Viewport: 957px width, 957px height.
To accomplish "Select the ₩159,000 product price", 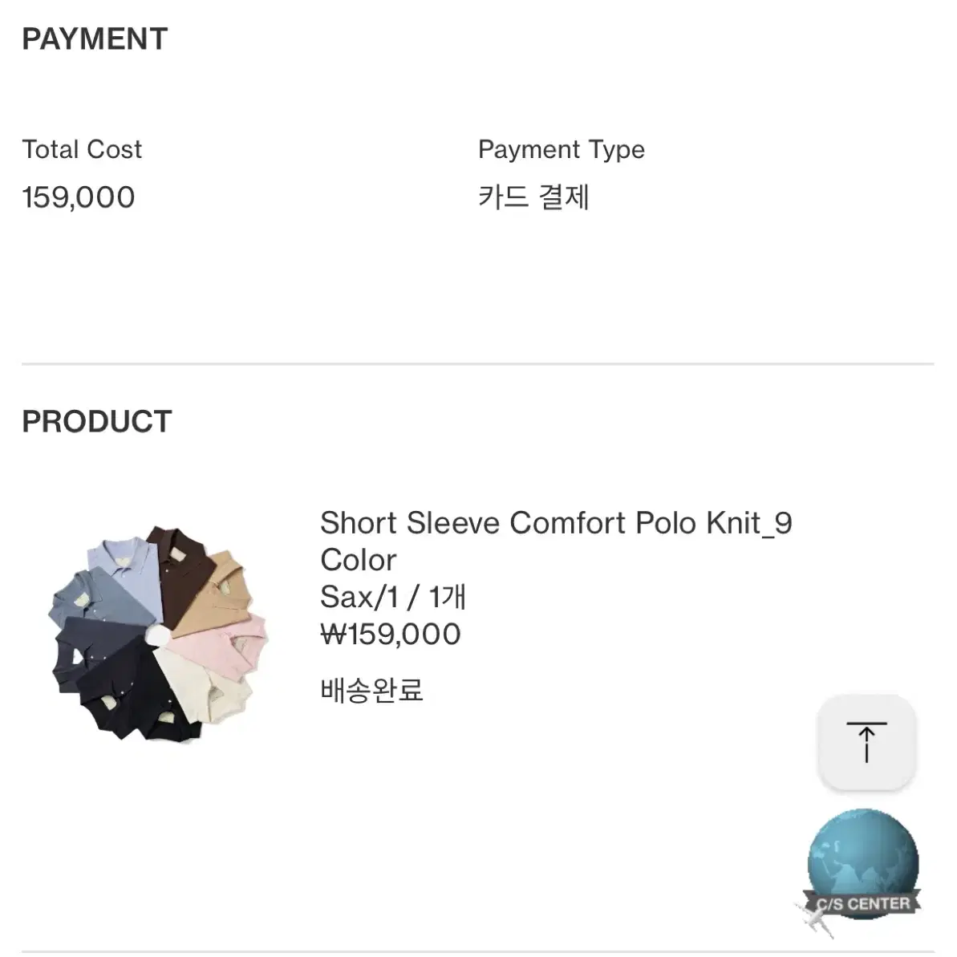I will click(391, 635).
